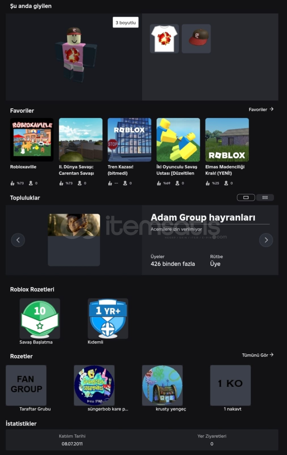Open İki Oyunculu Savaş Ustası thumbnail
287x455 pixels.
[178, 139]
